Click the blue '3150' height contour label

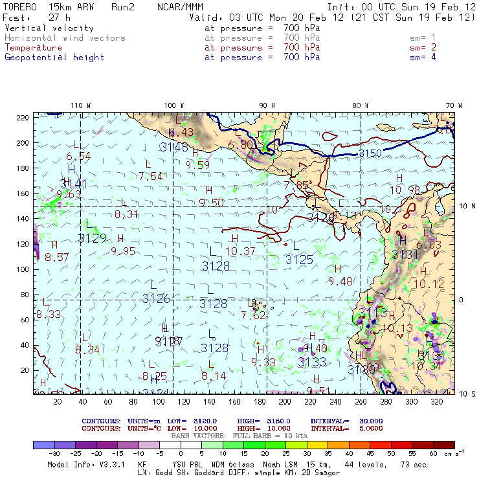click(370, 153)
